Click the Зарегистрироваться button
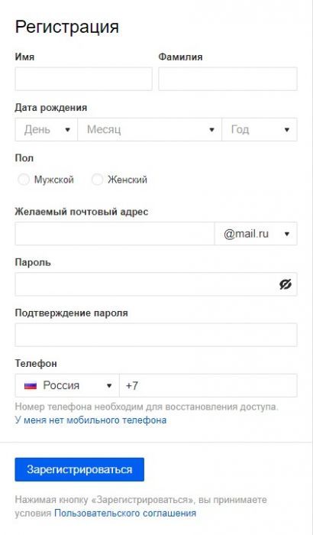Viewport: 313px width, 535px height. (79, 469)
